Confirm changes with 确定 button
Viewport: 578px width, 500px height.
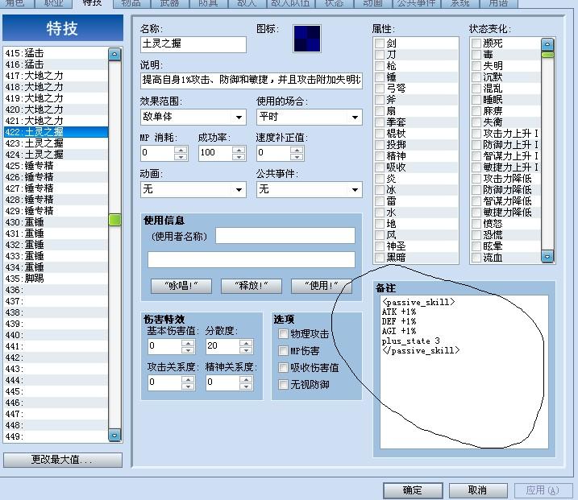[x=413, y=490]
